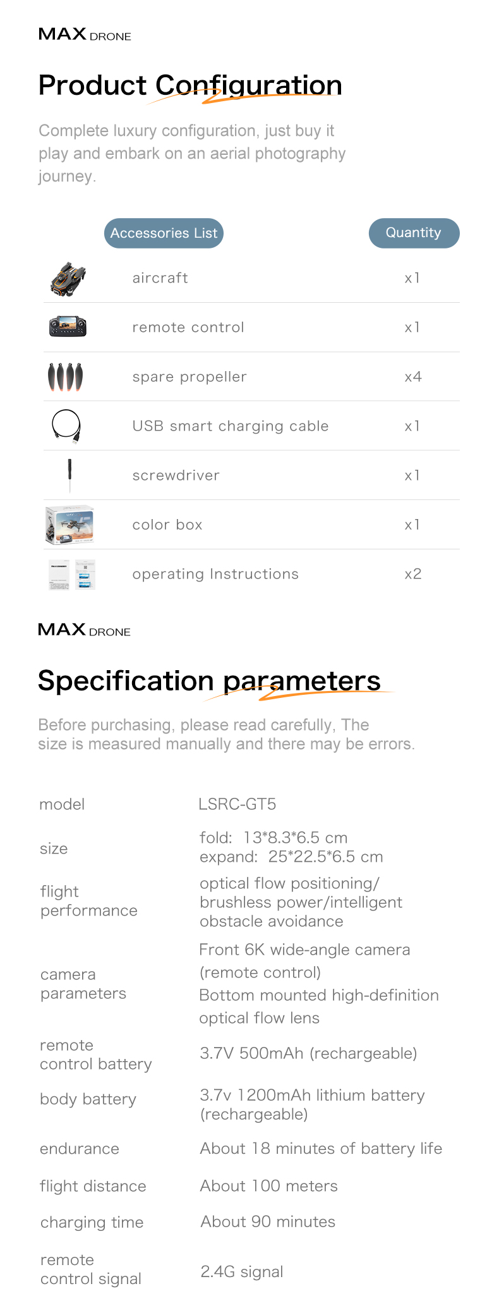Click the MAX DRONE logo above Specification parameters
This screenshot has height=1303, width=499.
click(x=84, y=630)
